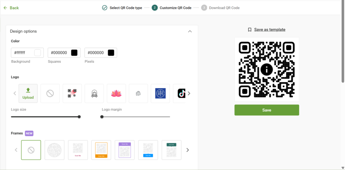
Task: Open the Select QR Code type step
Action: click(122, 8)
